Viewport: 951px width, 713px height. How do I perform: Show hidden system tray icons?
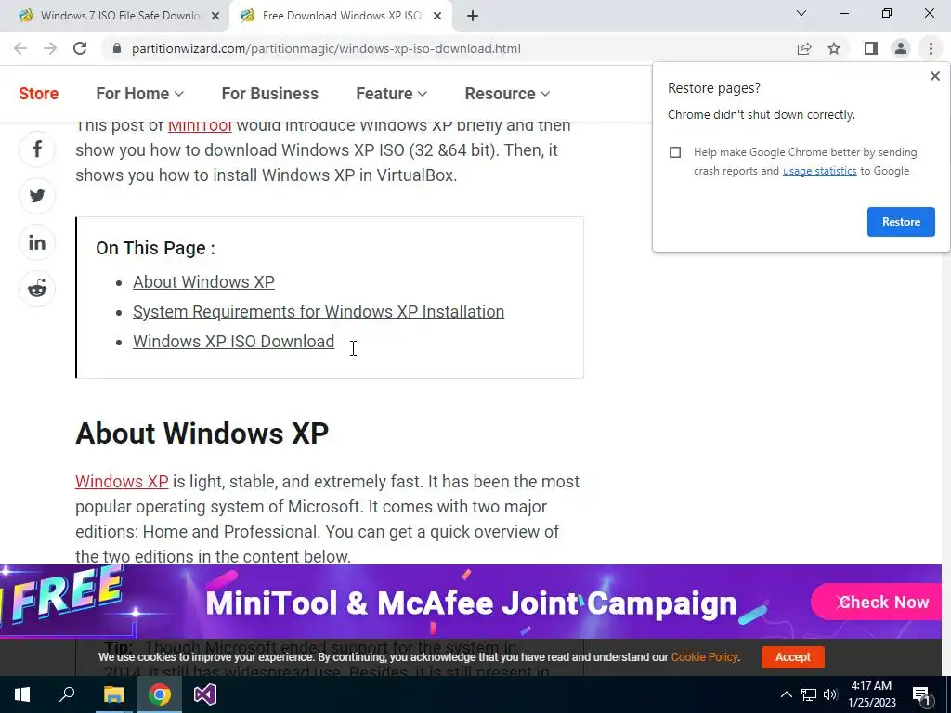tap(786, 694)
